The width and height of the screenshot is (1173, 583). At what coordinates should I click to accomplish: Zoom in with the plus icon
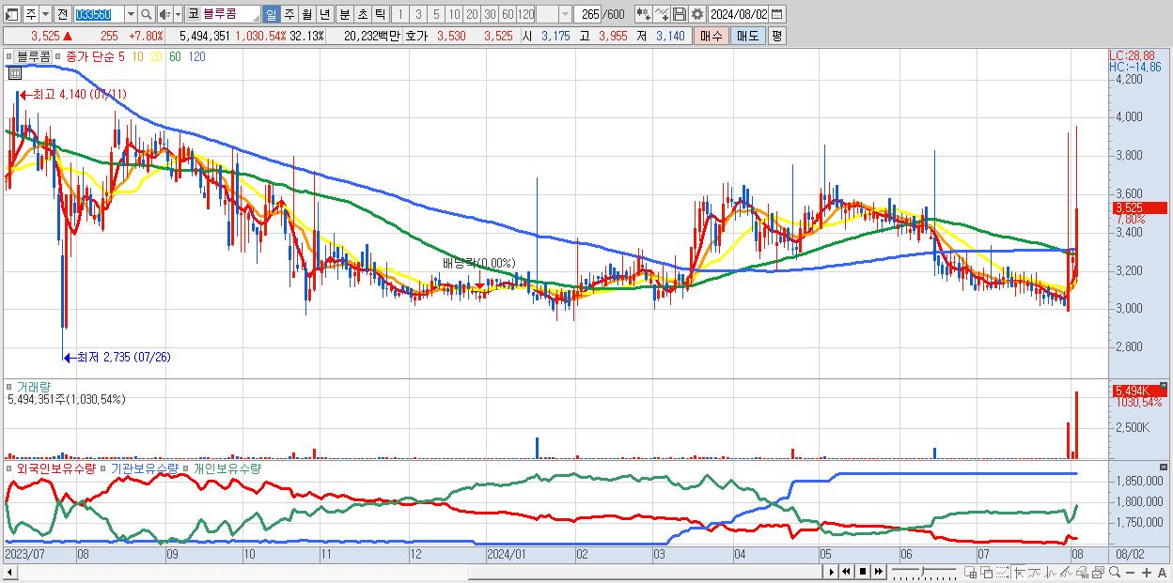tap(1147, 572)
